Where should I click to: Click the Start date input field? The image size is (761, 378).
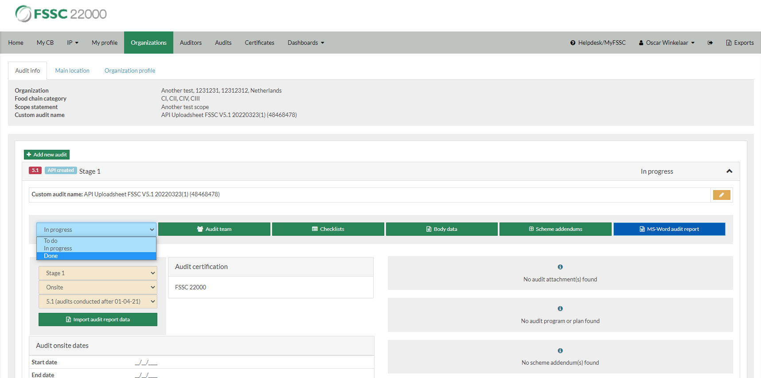point(146,362)
